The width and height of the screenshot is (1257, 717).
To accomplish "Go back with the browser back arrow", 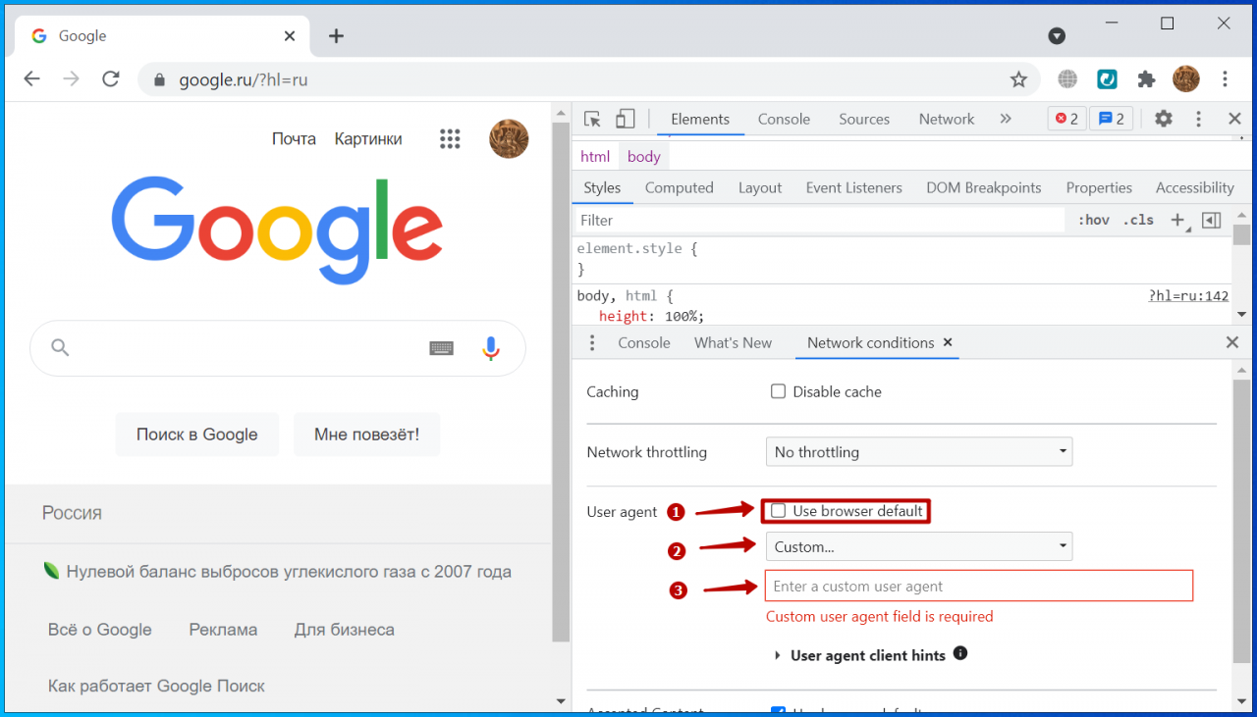I will (32, 79).
